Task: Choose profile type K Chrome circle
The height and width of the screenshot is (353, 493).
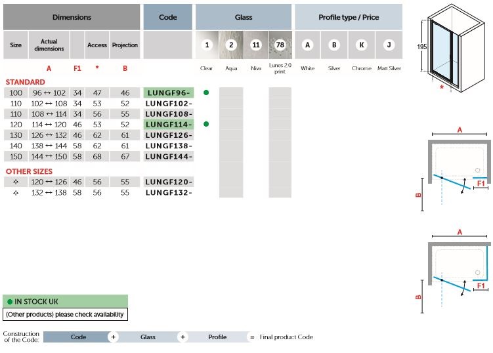Action: pyautogui.click(x=362, y=45)
